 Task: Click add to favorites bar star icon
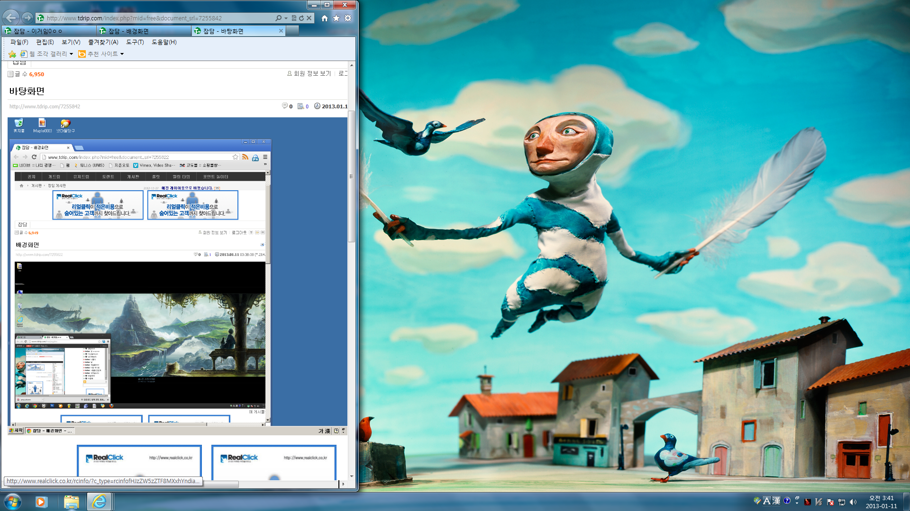click(12, 54)
